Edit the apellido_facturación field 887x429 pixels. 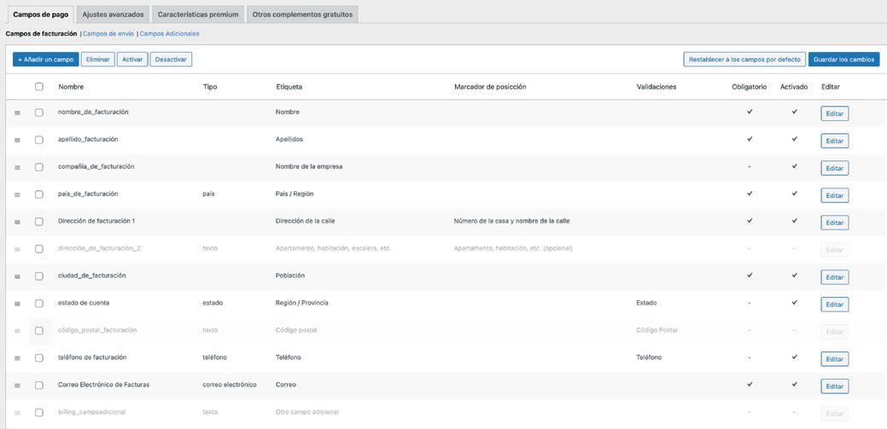point(835,141)
